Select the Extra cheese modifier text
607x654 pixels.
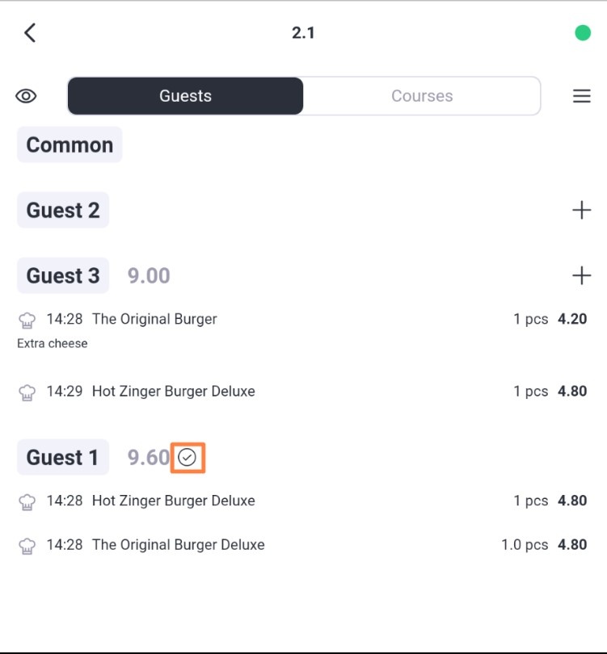pos(53,343)
